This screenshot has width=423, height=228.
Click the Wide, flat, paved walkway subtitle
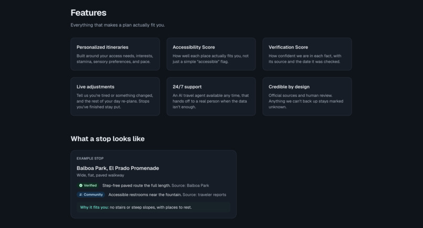[x=100, y=175]
